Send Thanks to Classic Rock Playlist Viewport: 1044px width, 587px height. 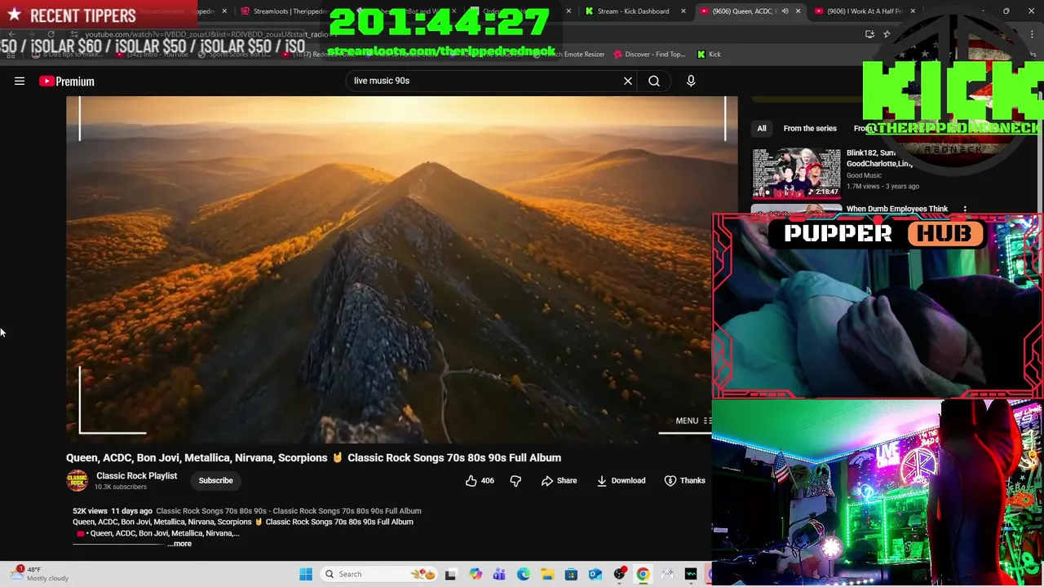[x=684, y=480]
